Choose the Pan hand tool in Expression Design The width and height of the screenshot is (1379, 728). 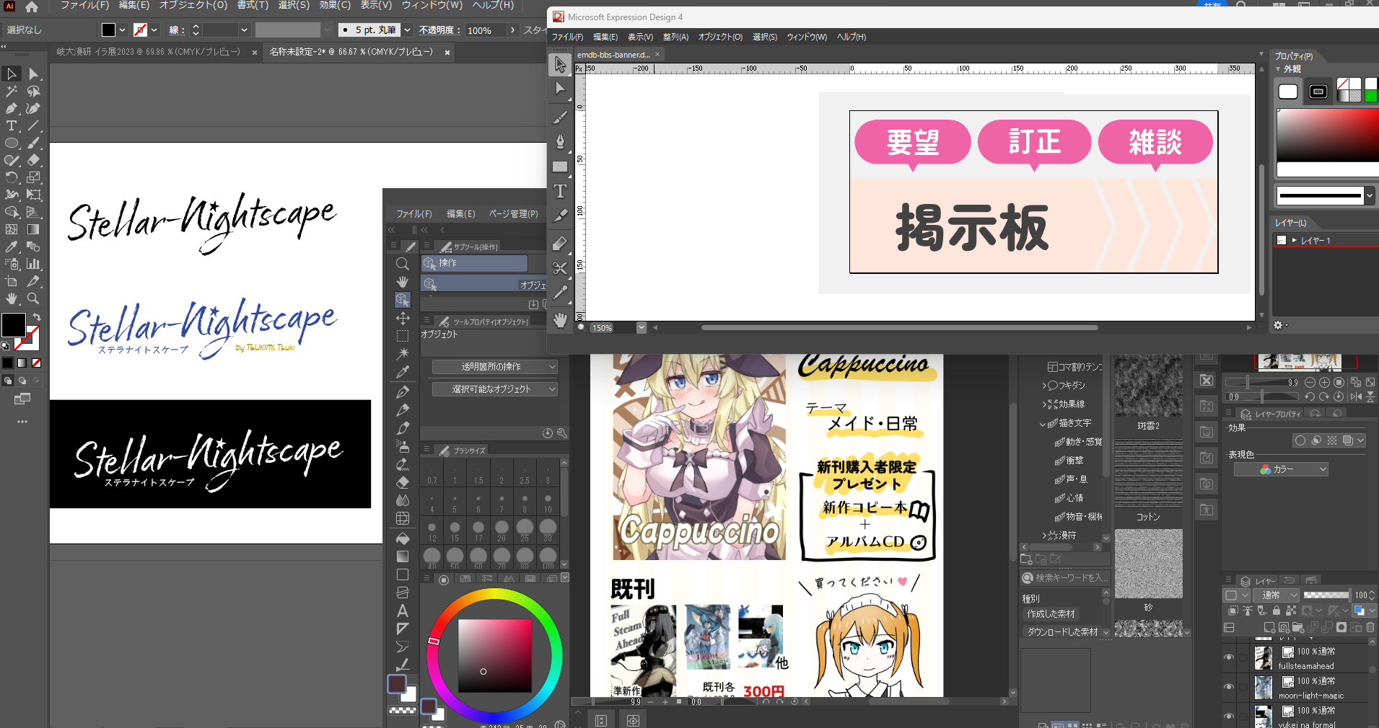pyautogui.click(x=560, y=319)
